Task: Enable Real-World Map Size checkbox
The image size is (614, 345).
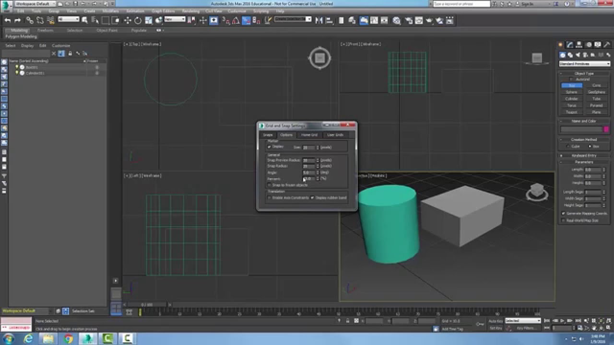Action: 563,220
